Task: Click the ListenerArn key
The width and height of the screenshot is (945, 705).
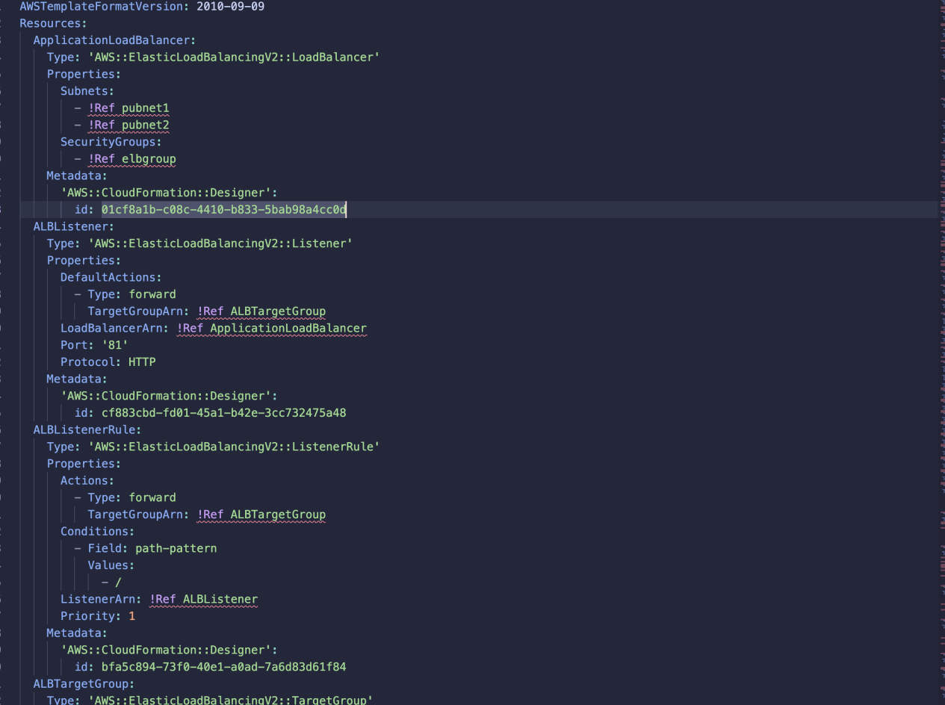Action: pyautogui.click(x=102, y=599)
